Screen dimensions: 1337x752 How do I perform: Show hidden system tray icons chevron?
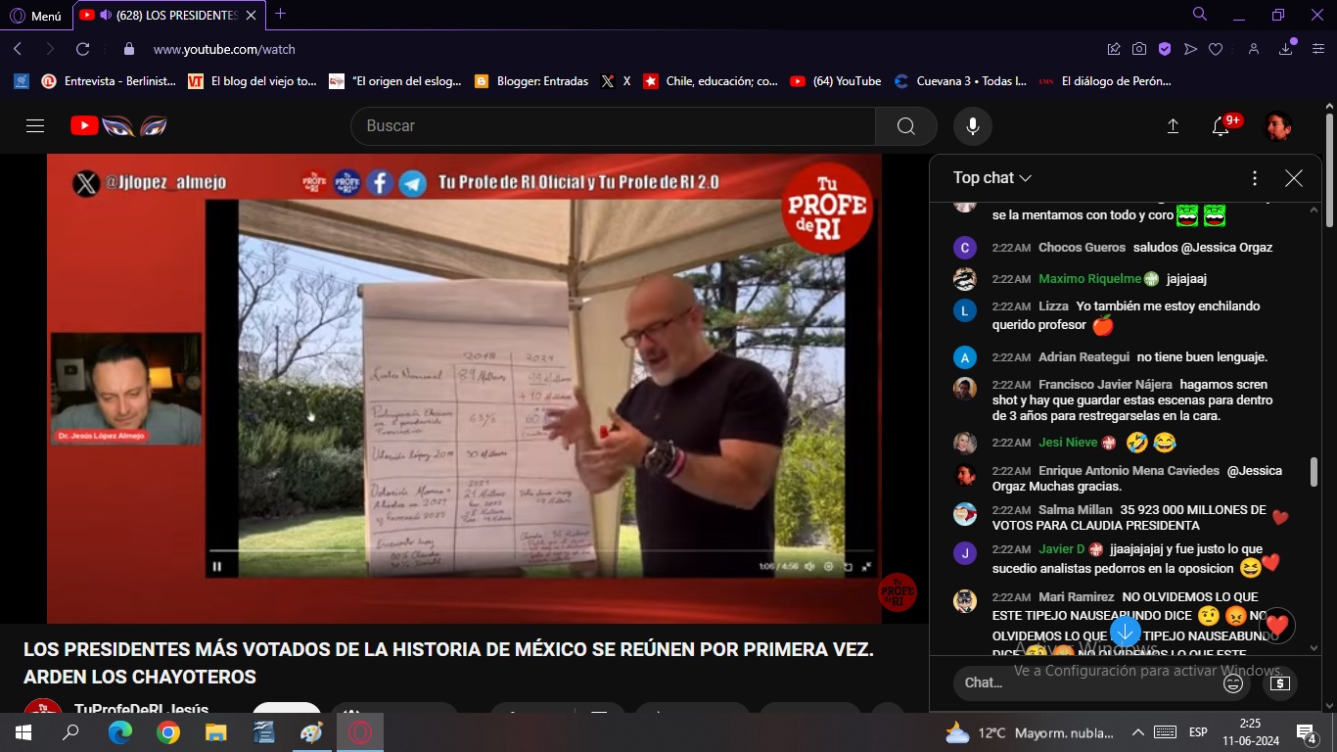coord(1137,732)
